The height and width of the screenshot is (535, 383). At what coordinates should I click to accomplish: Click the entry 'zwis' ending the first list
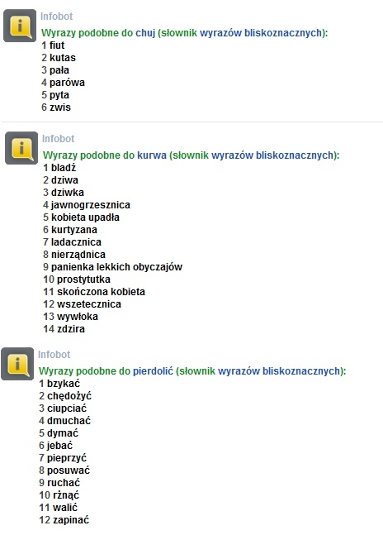[x=60, y=107]
